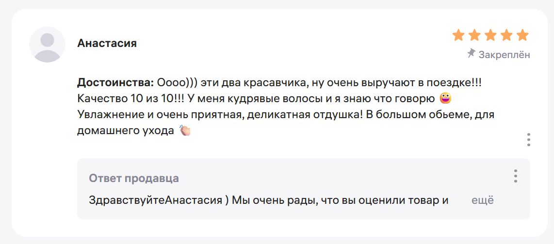Click the seller reply gray box
The height and width of the screenshot is (244, 554).
click(x=304, y=189)
